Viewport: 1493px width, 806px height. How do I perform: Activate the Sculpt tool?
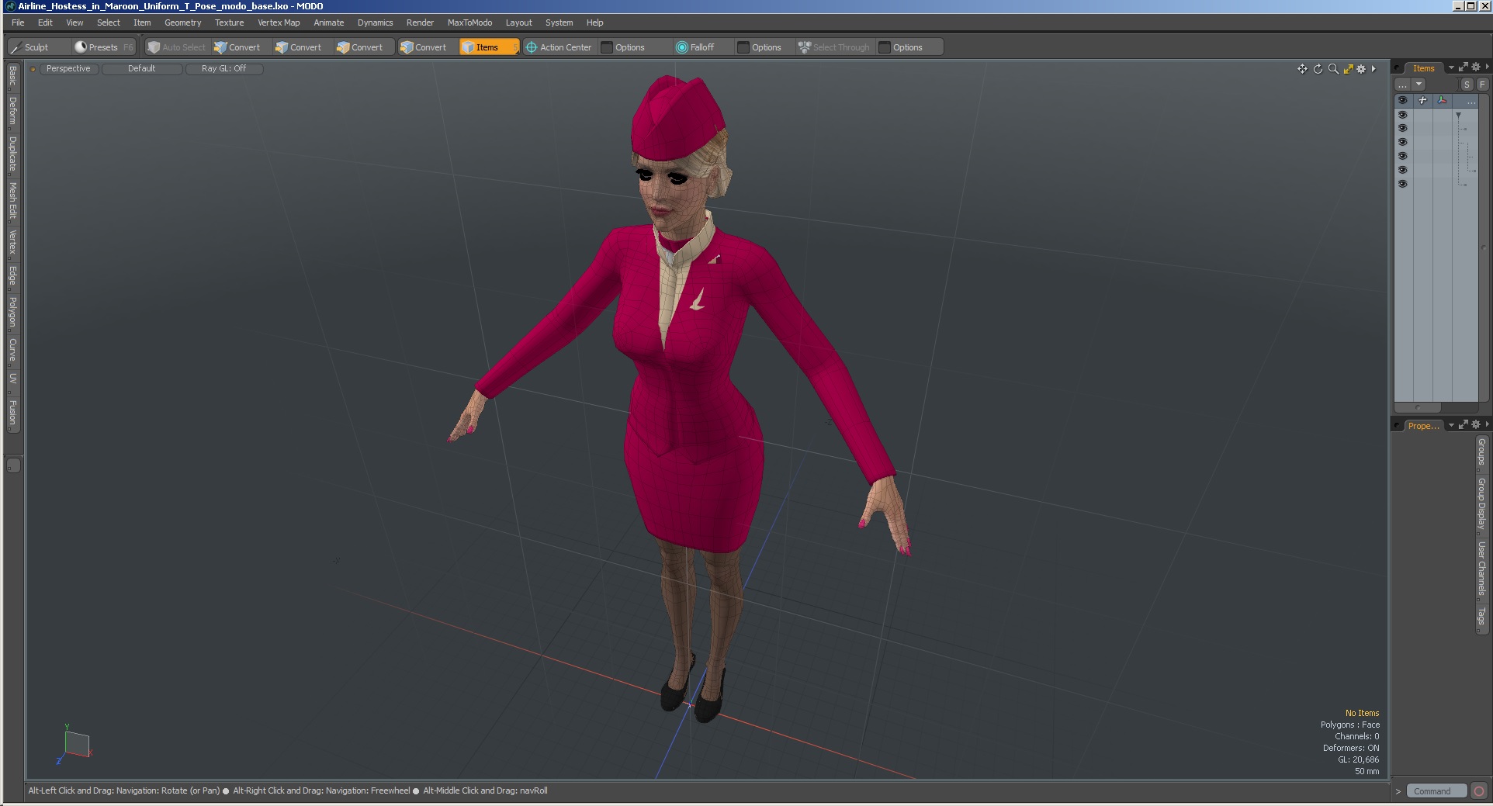click(39, 47)
